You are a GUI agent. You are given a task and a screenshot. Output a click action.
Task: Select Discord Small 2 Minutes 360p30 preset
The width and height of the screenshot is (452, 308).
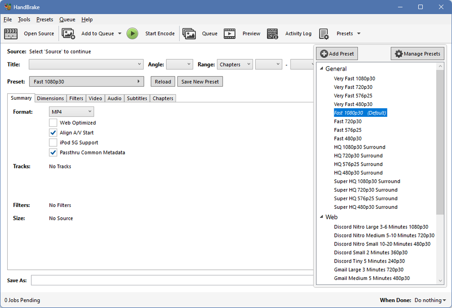tap(371, 253)
